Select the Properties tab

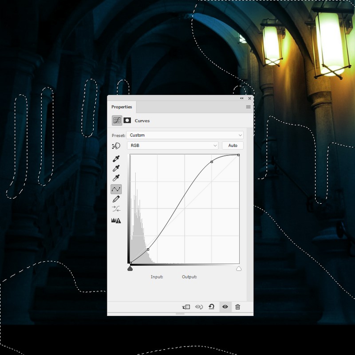coord(122,107)
